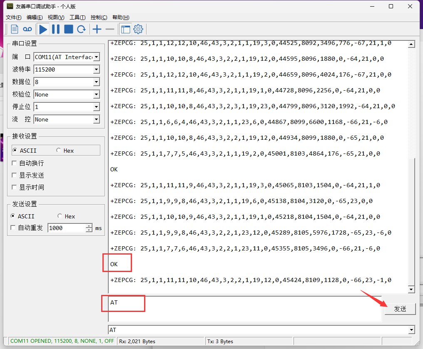423x349 pixels.
Task: Pause the serial port with pause icon
Action: [56, 29]
